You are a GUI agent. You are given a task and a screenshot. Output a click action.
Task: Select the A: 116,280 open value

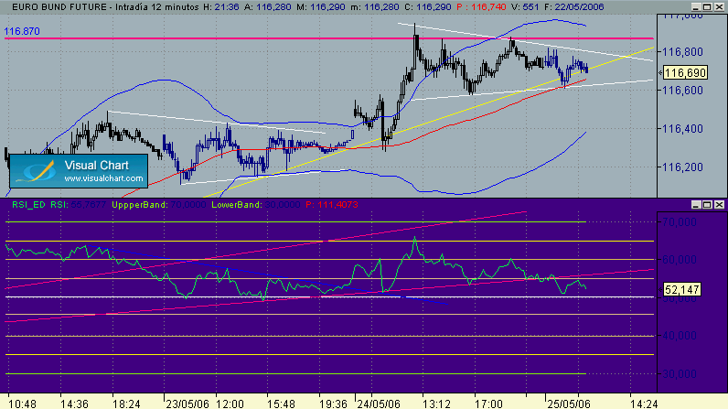click(267, 7)
